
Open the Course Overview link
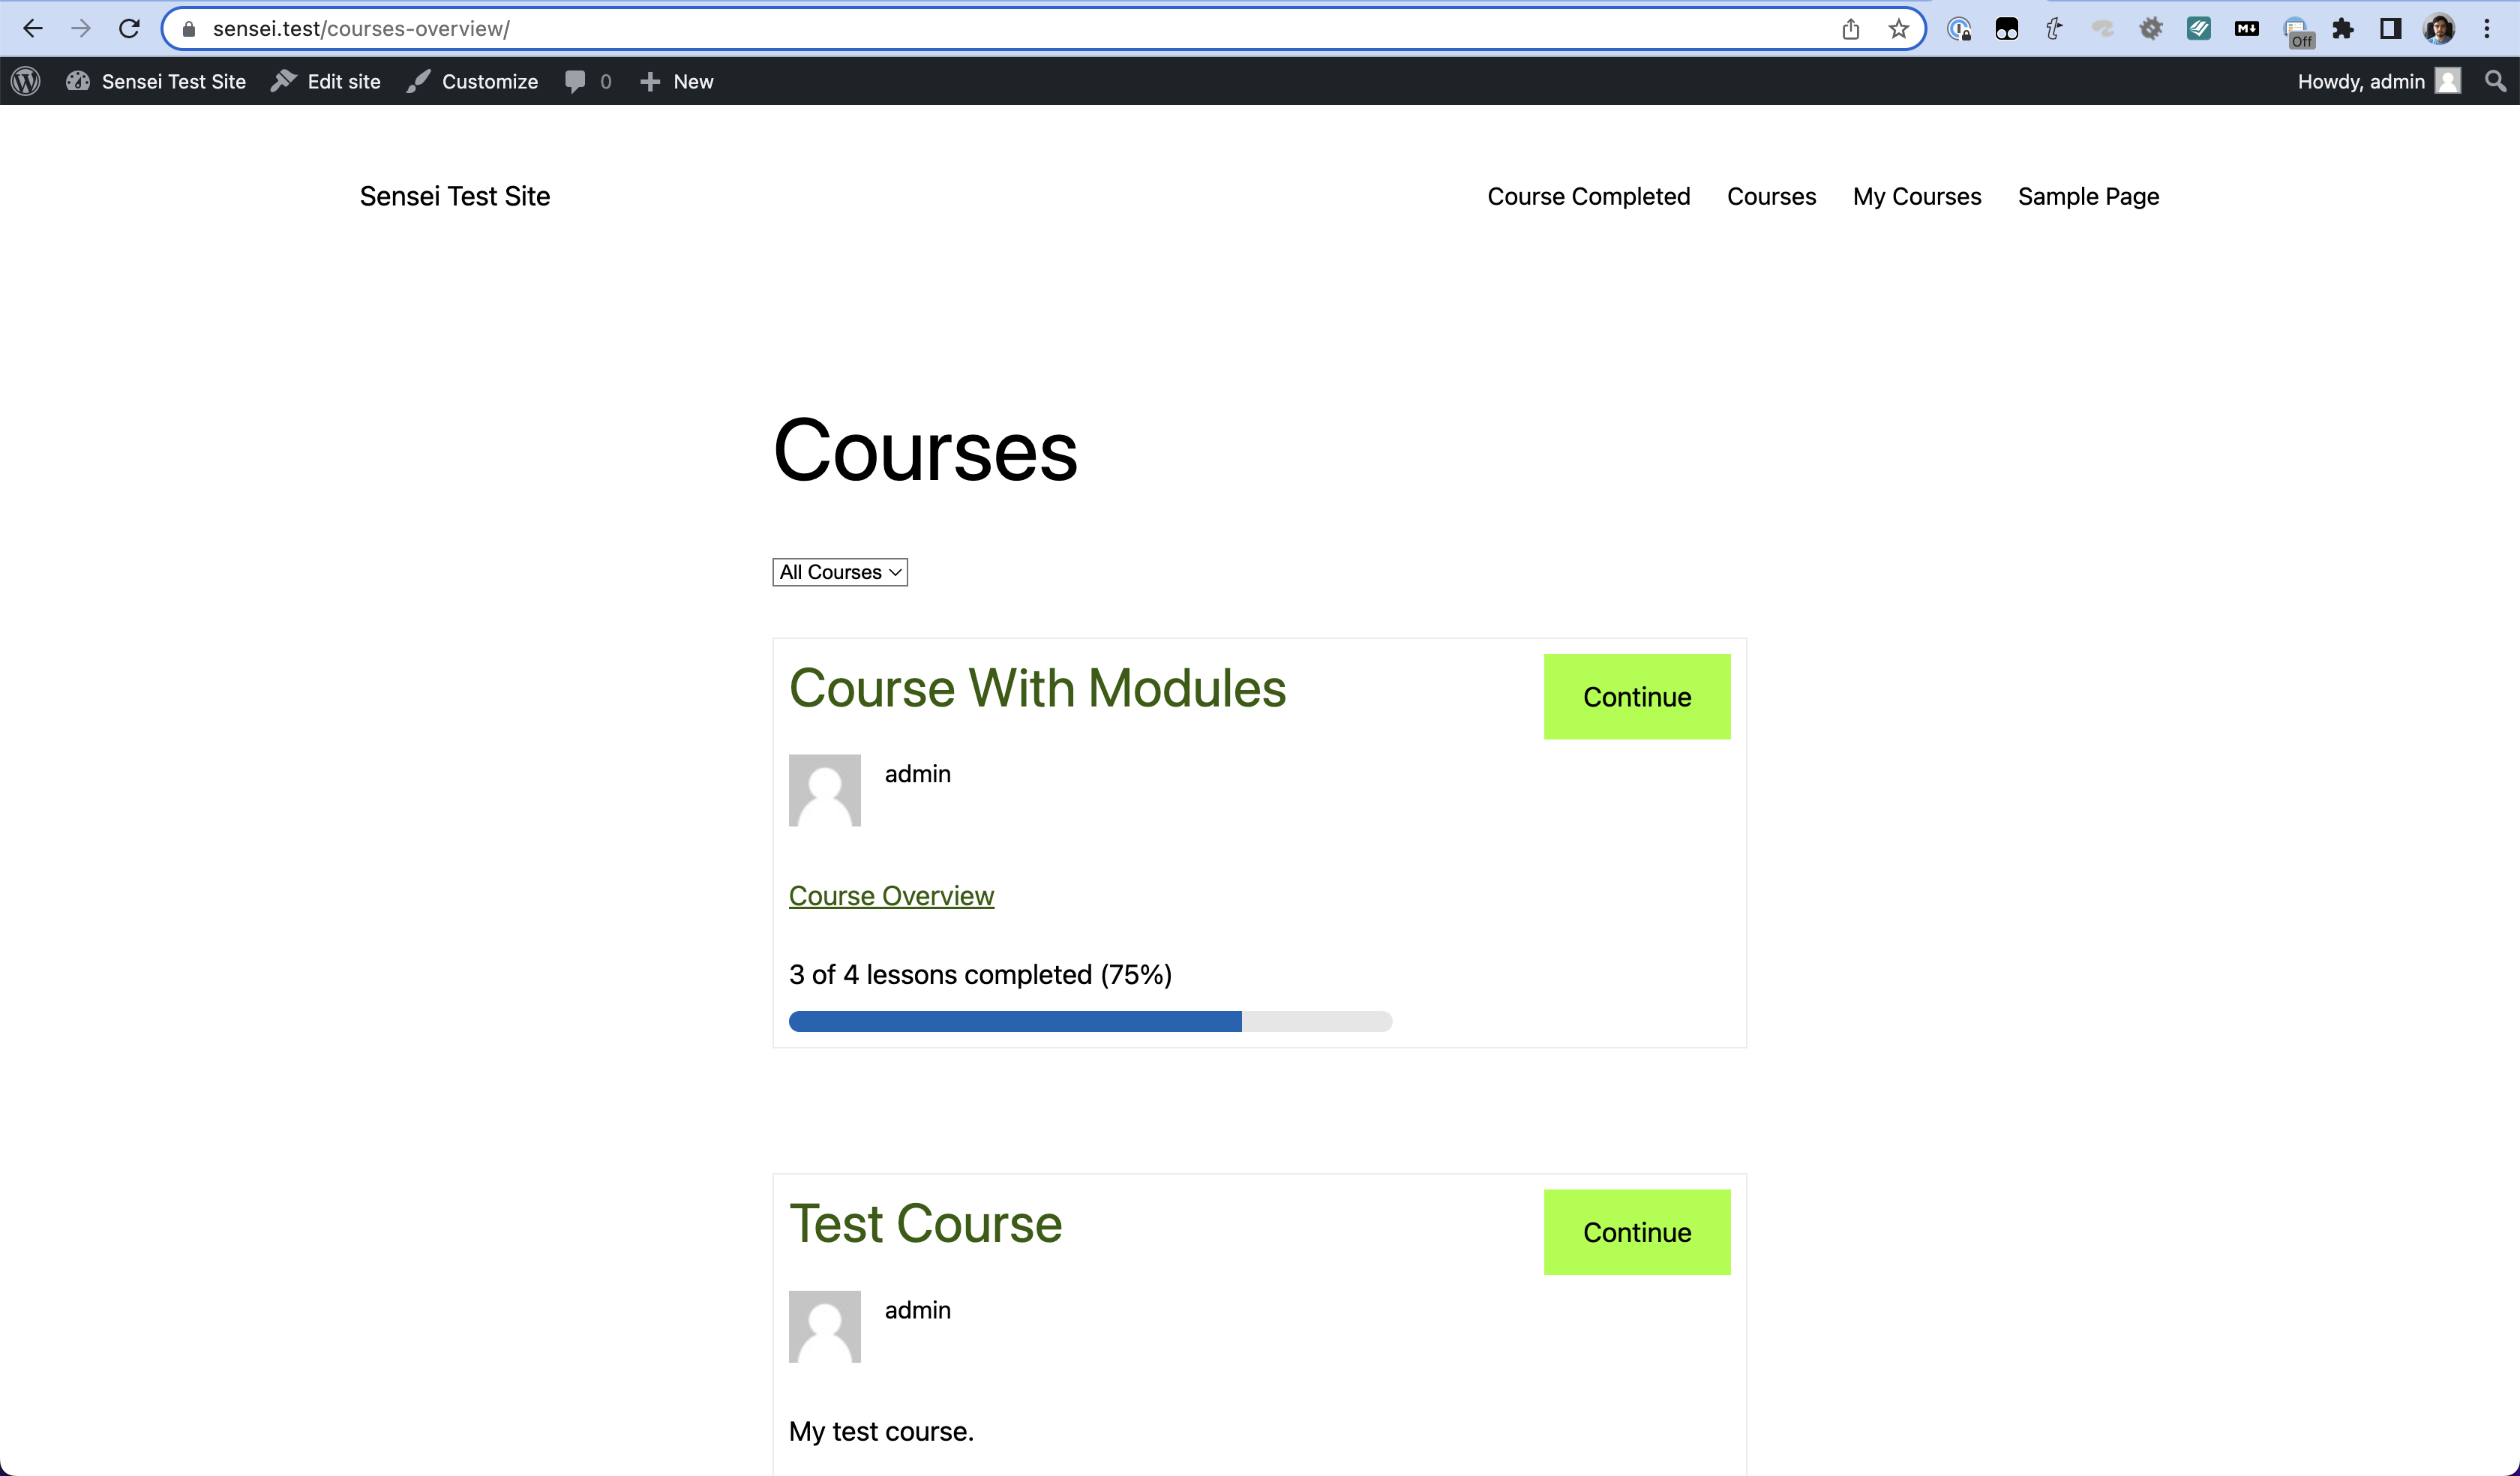pos(891,896)
